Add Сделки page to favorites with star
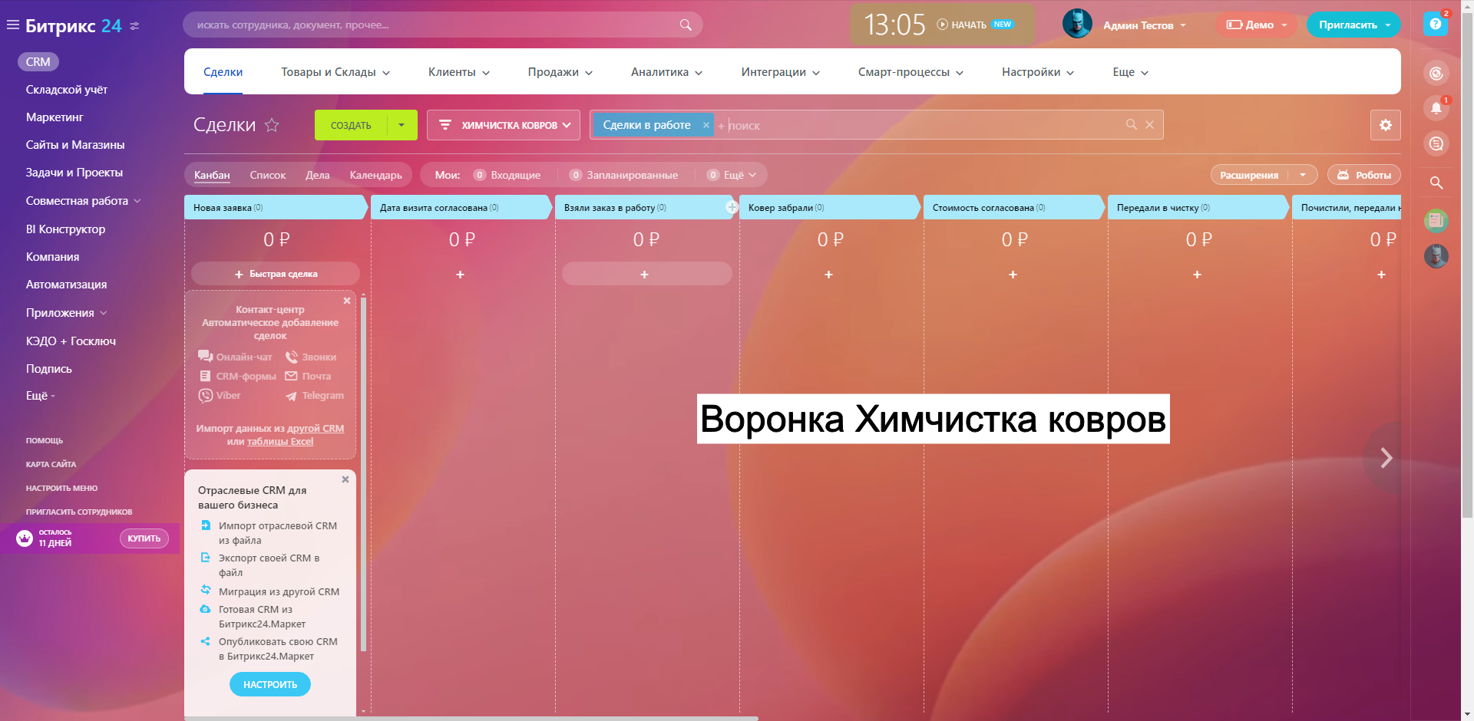 point(272,125)
